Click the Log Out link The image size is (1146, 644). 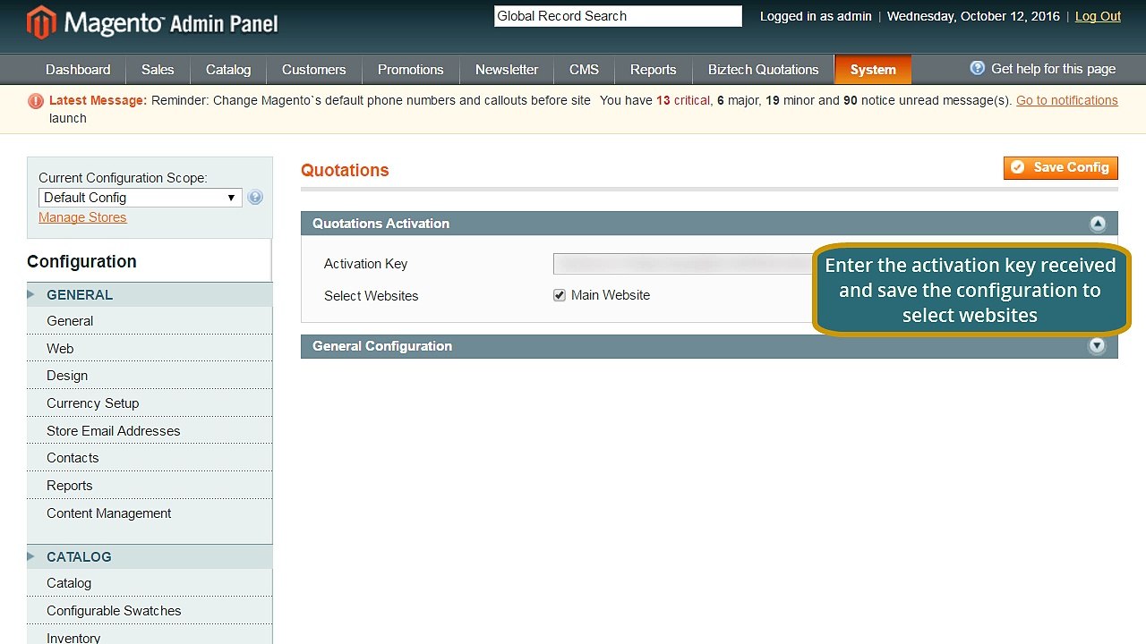click(x=1098, y=16)
